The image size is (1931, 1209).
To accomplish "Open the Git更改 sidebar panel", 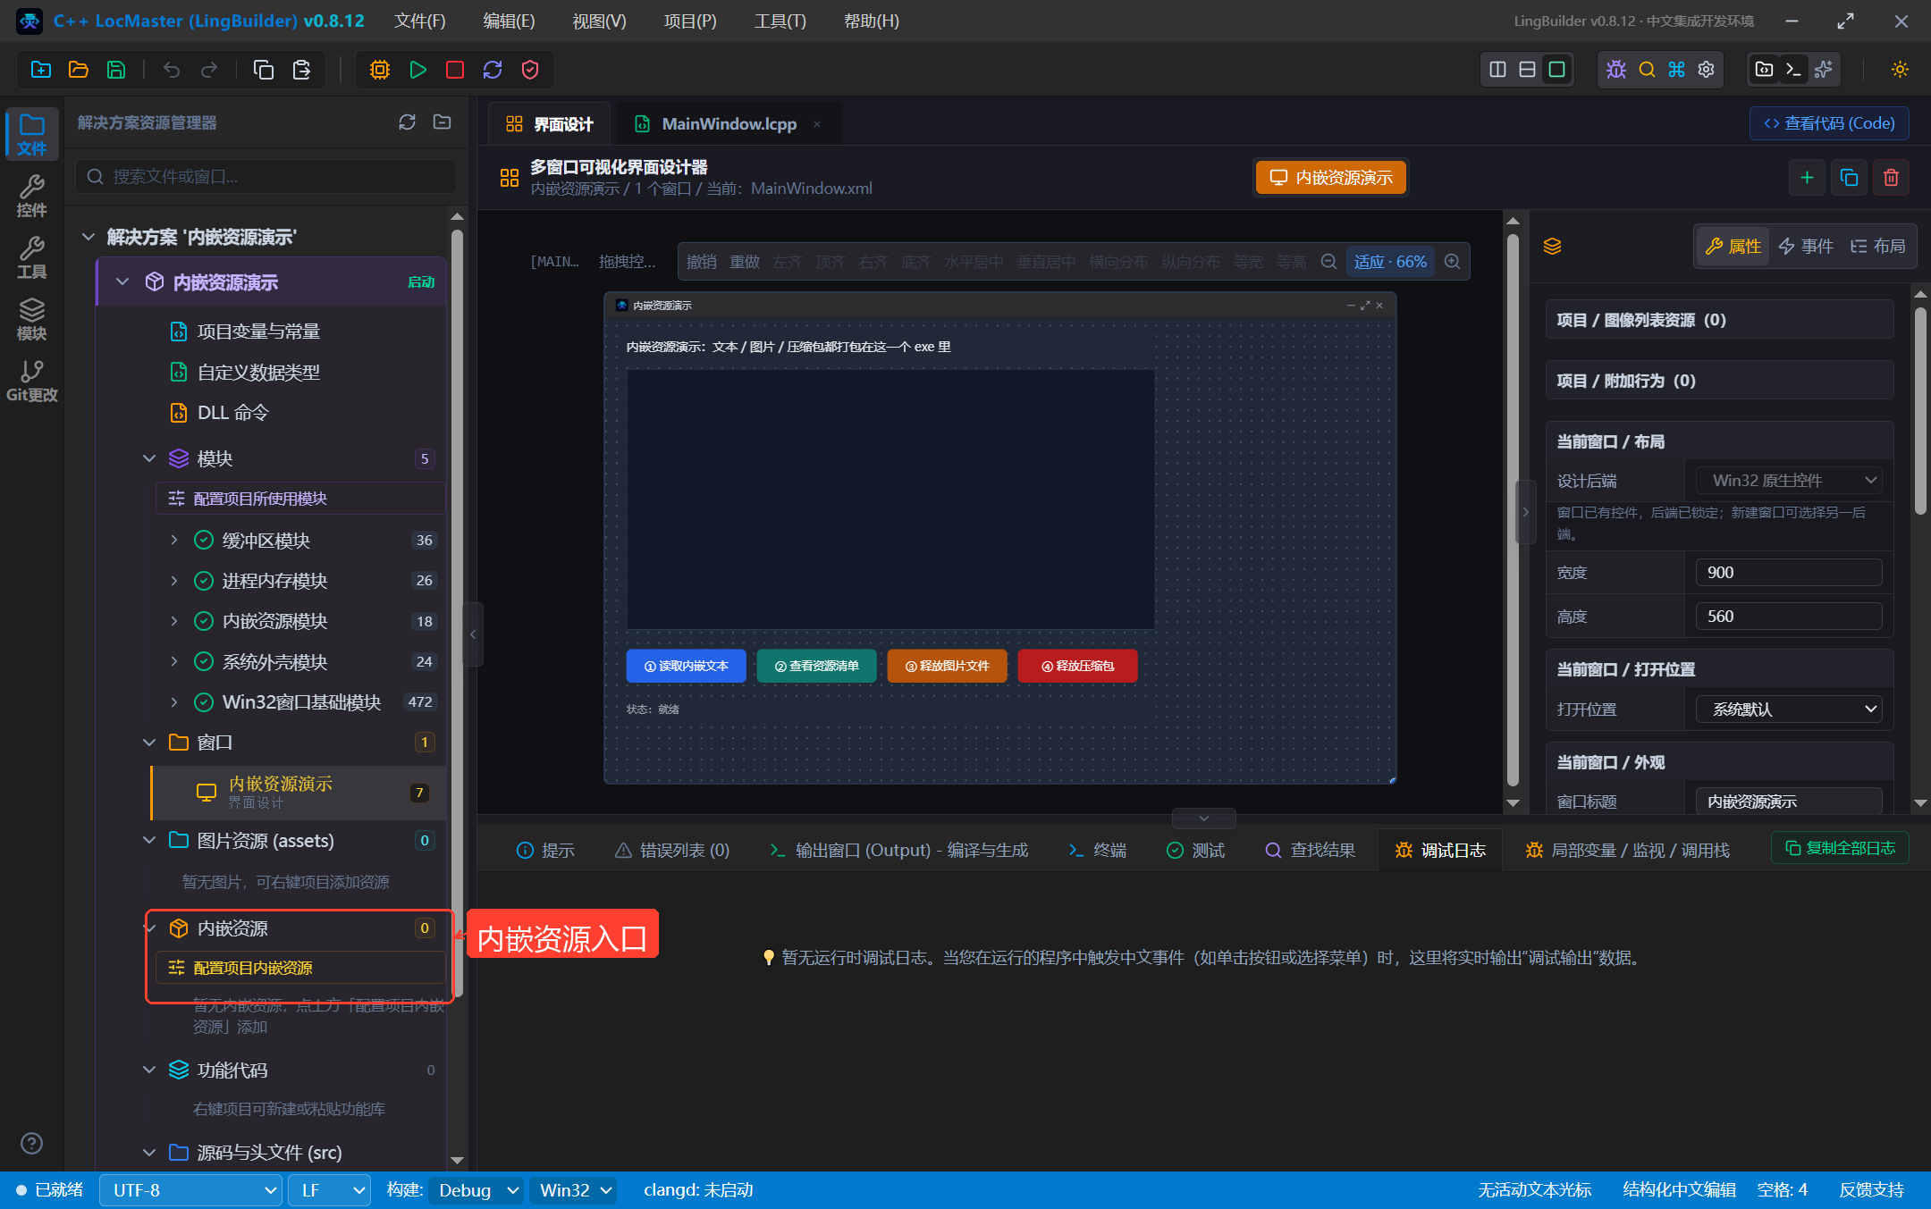I will (x=32, y=382).
